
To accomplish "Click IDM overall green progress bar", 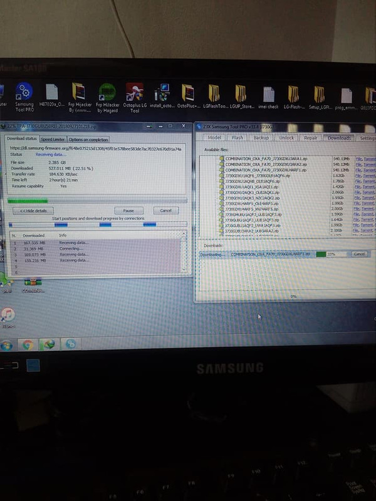I will pyautogui.click(x=97, y=200).
